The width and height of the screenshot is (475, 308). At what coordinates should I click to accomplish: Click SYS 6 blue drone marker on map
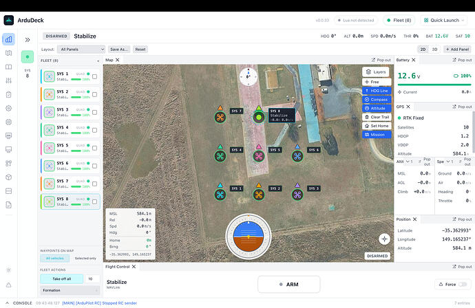(x=297, y=156)
